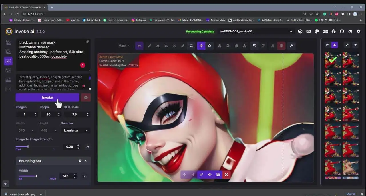Open the Mask layer dropdown
The image size is (366, 196).
[124, 46]
